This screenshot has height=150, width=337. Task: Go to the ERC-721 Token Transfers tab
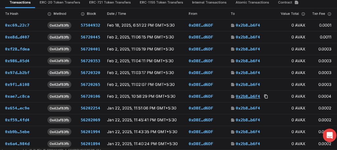coord(110,3)
